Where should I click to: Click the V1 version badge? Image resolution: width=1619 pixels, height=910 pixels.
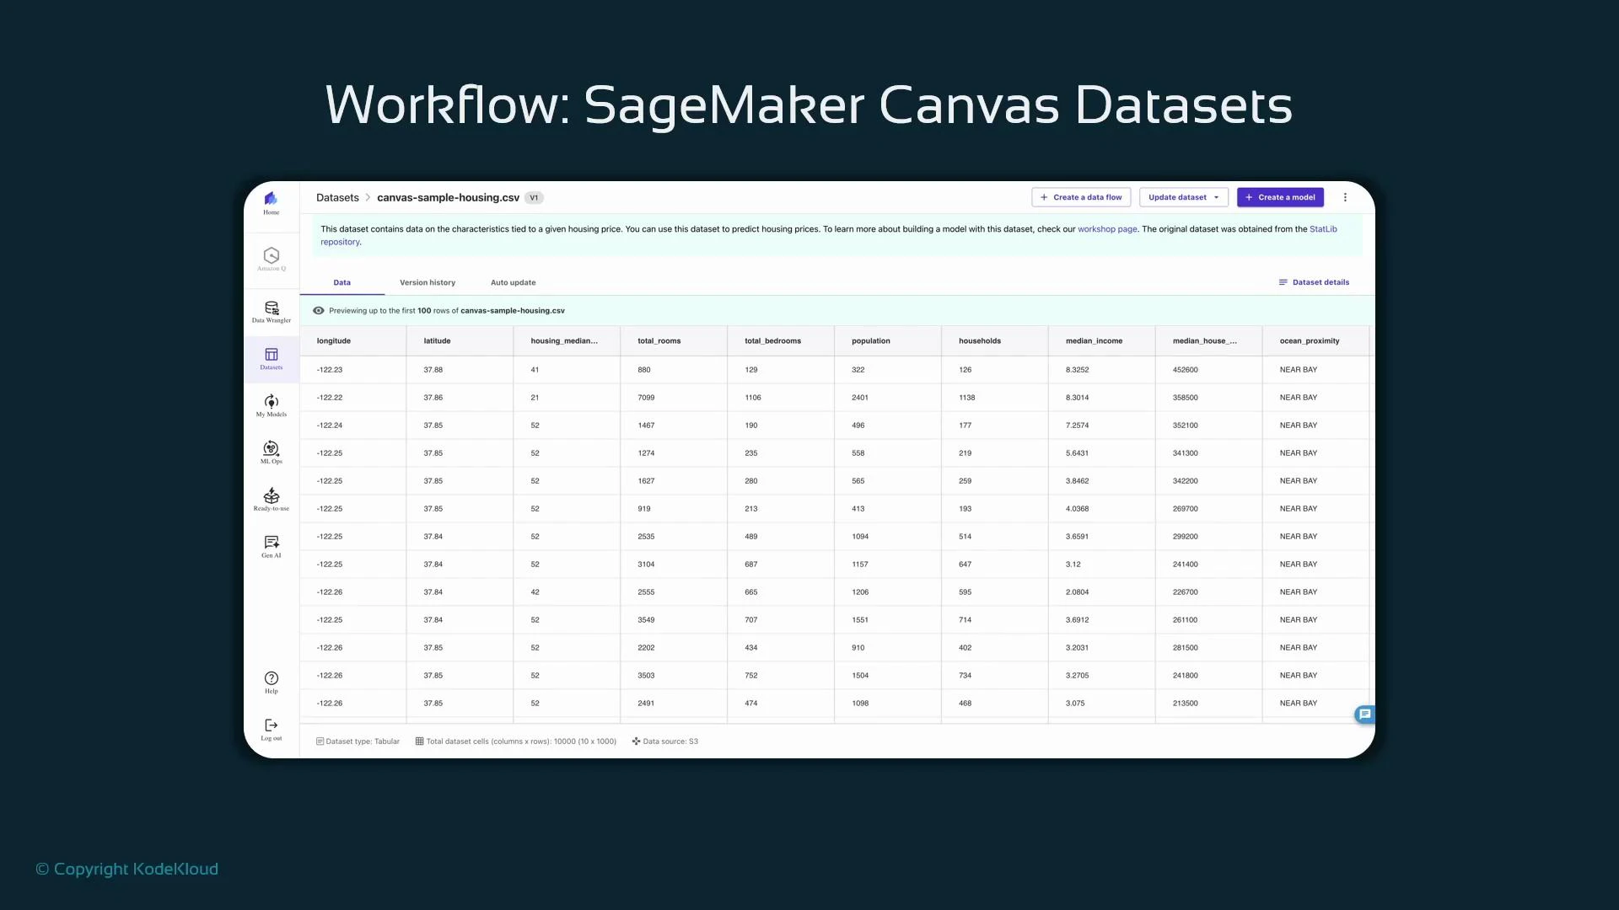click(534, 197)
